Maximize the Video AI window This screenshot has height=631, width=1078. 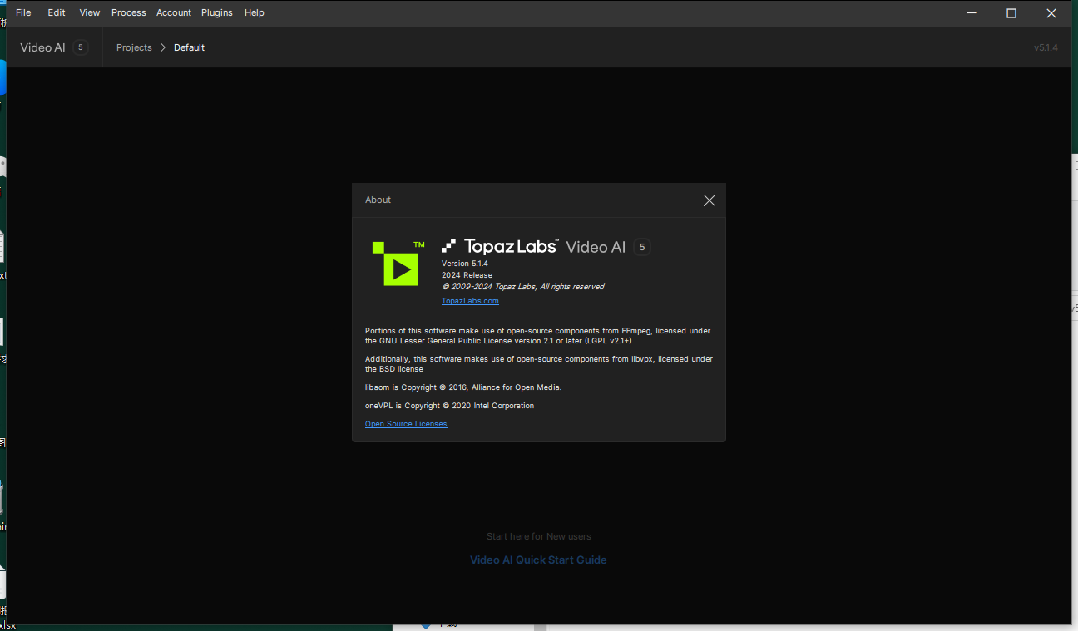[x=1011, y=12]
